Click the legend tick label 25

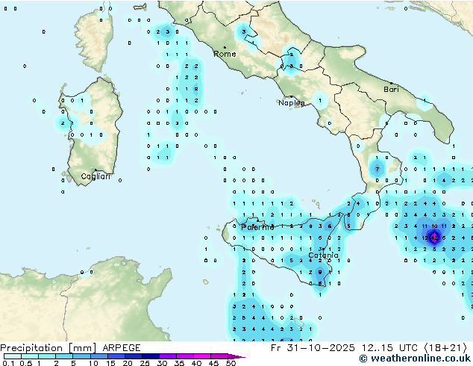[x=145, y=363]
